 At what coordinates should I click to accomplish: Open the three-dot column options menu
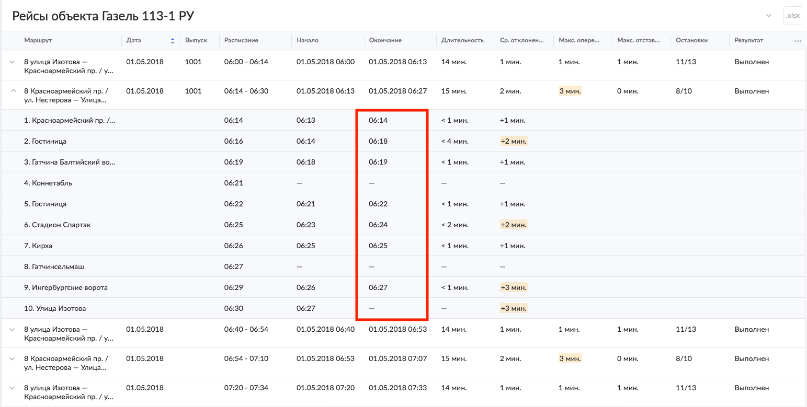798,41
